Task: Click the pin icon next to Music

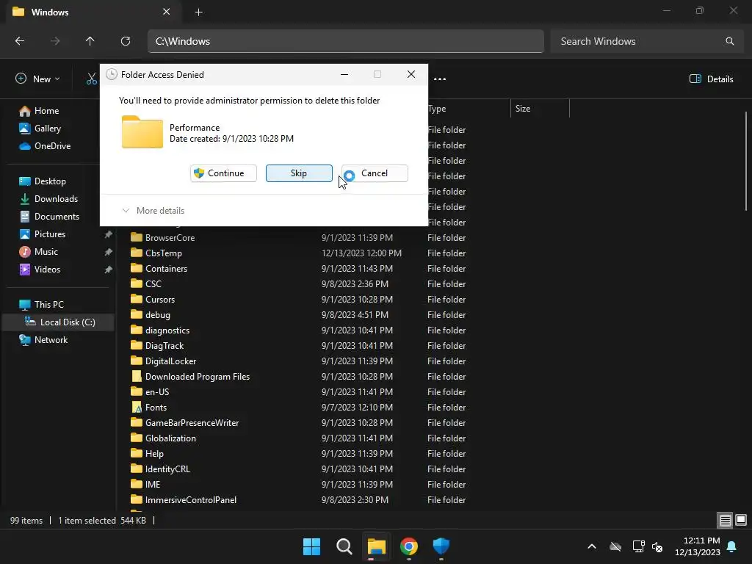Action: (109, 253)
